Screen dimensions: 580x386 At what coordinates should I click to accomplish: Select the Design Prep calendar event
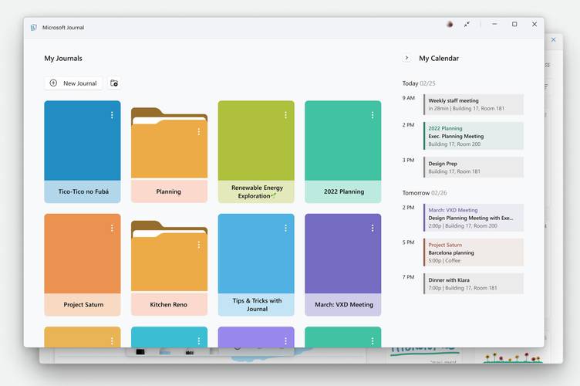tap(474, 168)
